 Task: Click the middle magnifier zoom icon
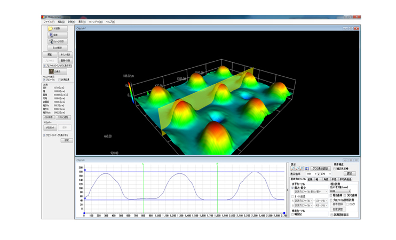pos(297,169)
